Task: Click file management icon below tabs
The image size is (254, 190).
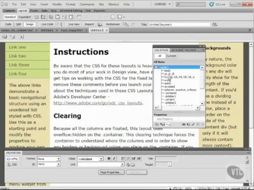Action: (x=5, y=37)
